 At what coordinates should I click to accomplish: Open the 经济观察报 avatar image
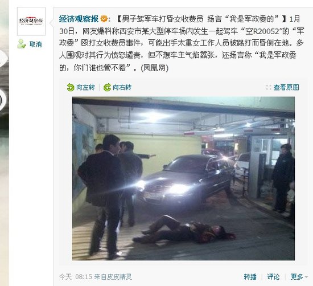(31, 21)
